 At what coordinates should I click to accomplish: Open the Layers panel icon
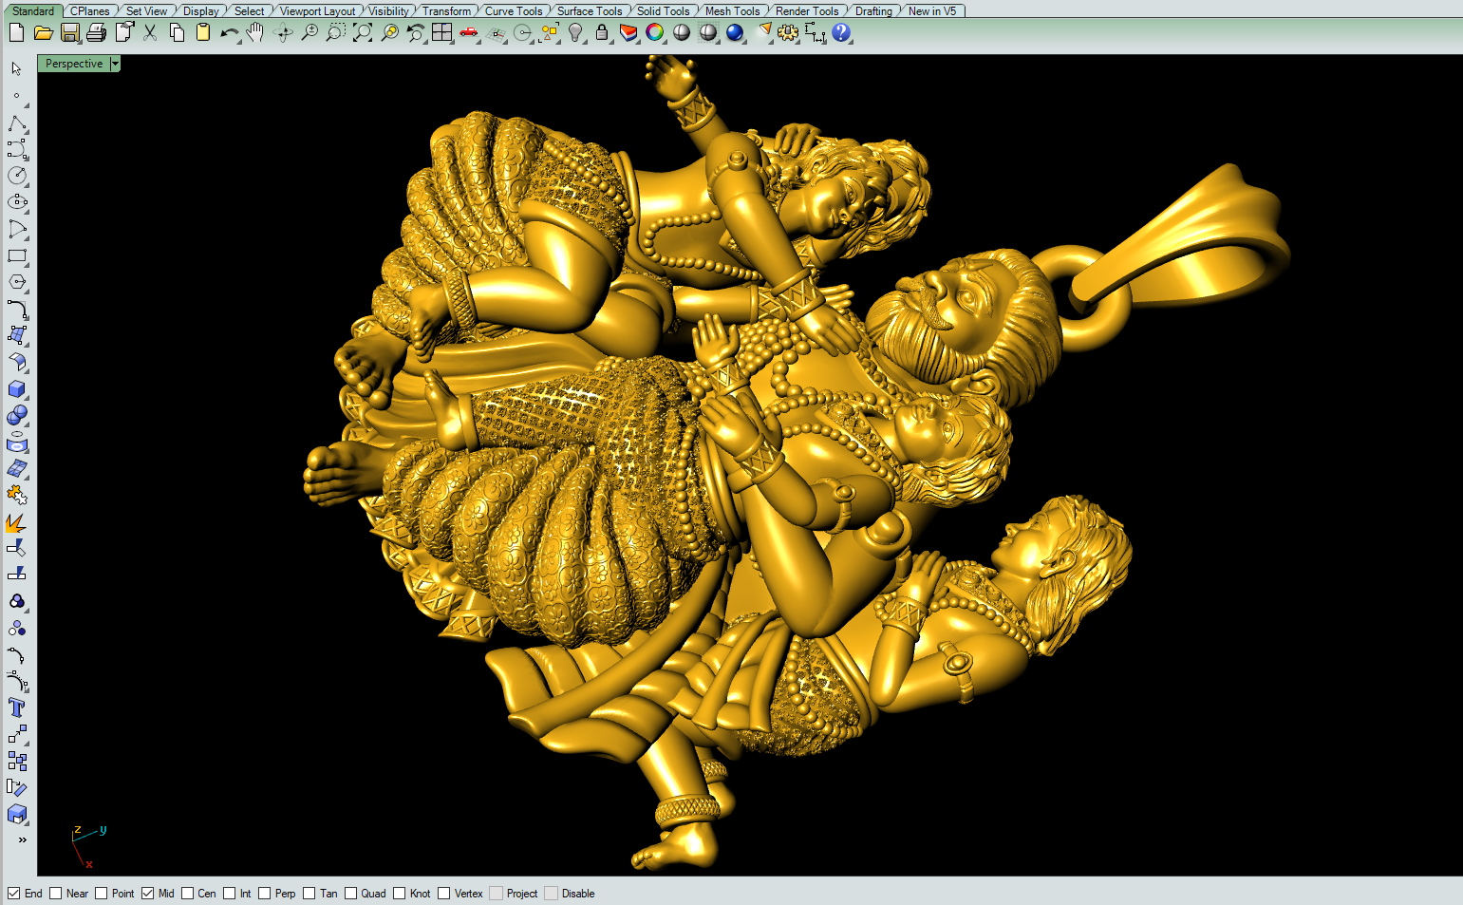[x=628, y=32]
